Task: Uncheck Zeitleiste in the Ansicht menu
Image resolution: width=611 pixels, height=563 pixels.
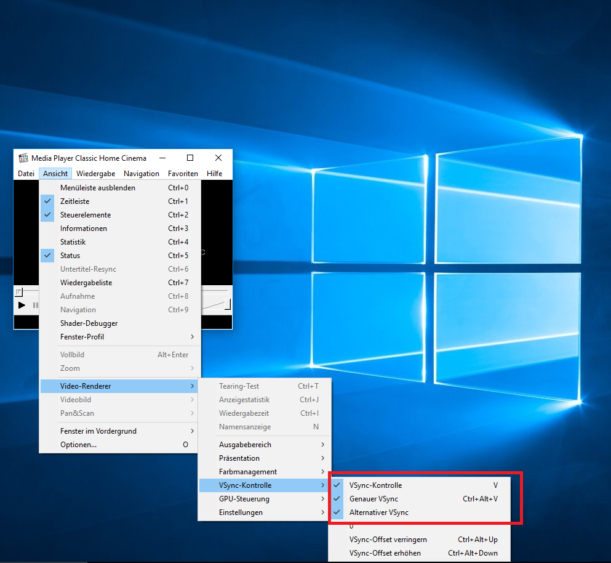Action: 120,201
